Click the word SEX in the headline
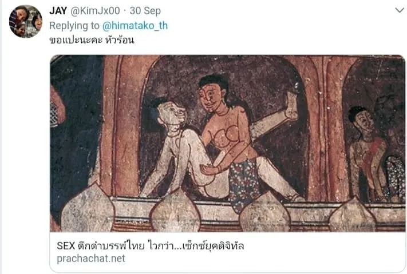 [66, 245]
